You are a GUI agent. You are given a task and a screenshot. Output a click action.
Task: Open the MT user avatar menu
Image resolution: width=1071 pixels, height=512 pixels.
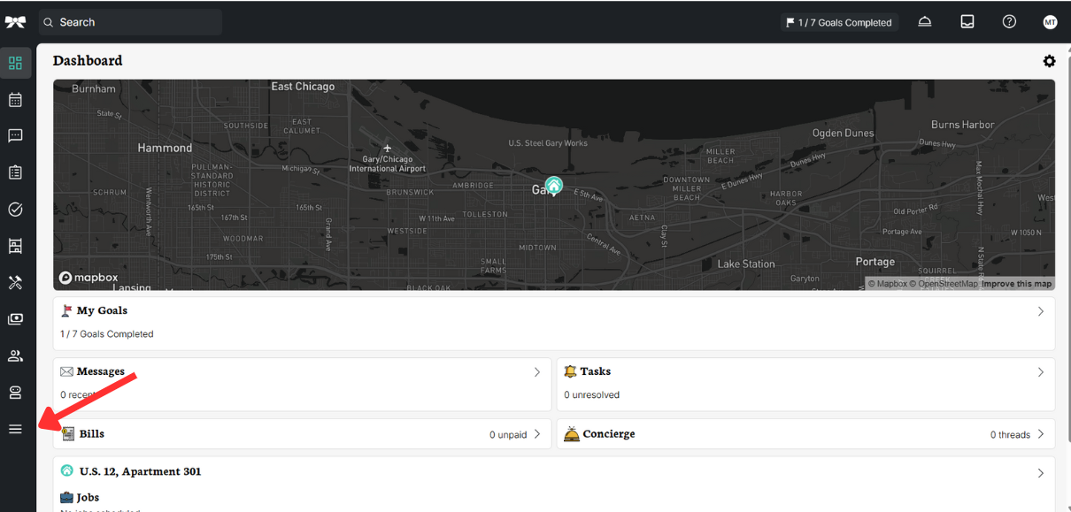1050,22
